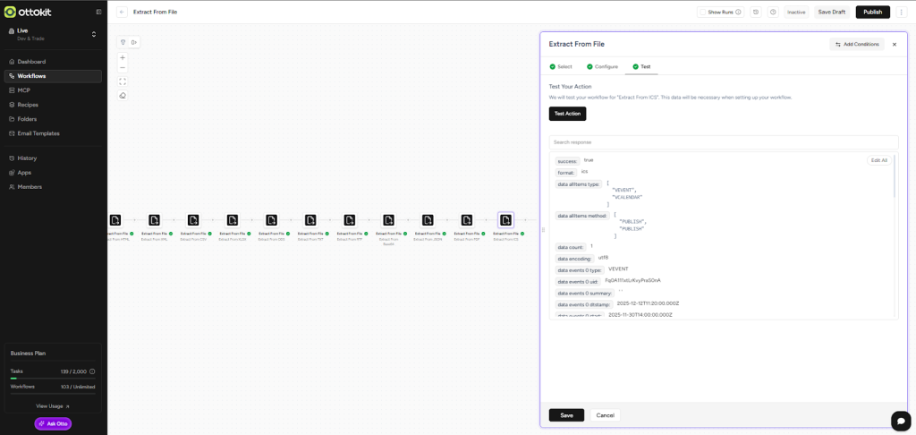This screenshot has height=435, width=916.
Task: Click the Save Draft button
Action: click(831, 12)
